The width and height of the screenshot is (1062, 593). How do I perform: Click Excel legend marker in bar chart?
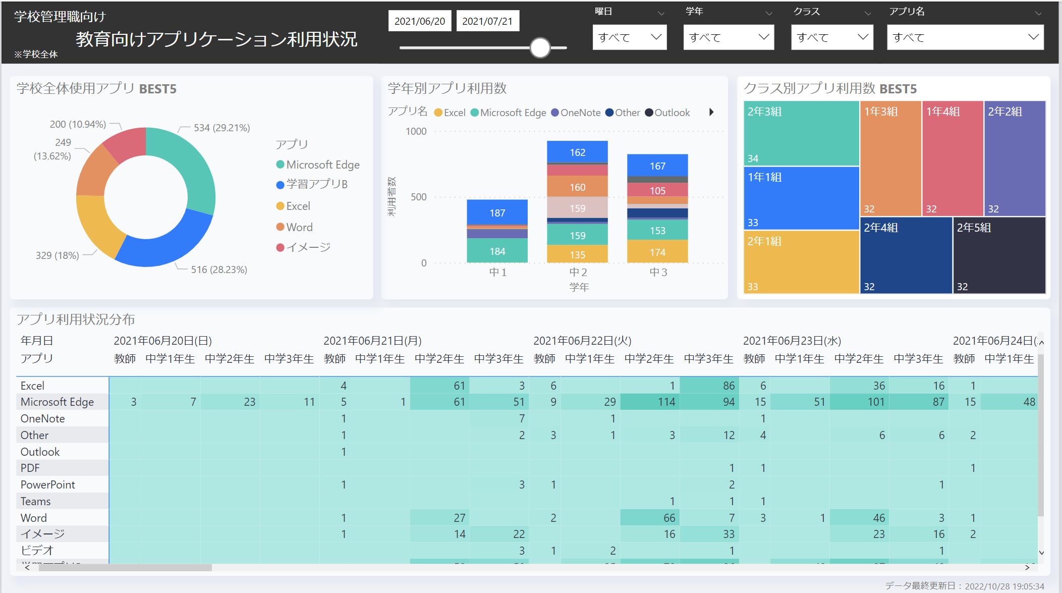(x=438, y=113)
